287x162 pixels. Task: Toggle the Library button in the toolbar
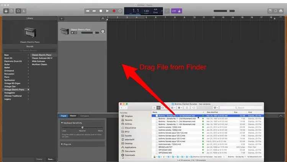(x=6, y=11)
